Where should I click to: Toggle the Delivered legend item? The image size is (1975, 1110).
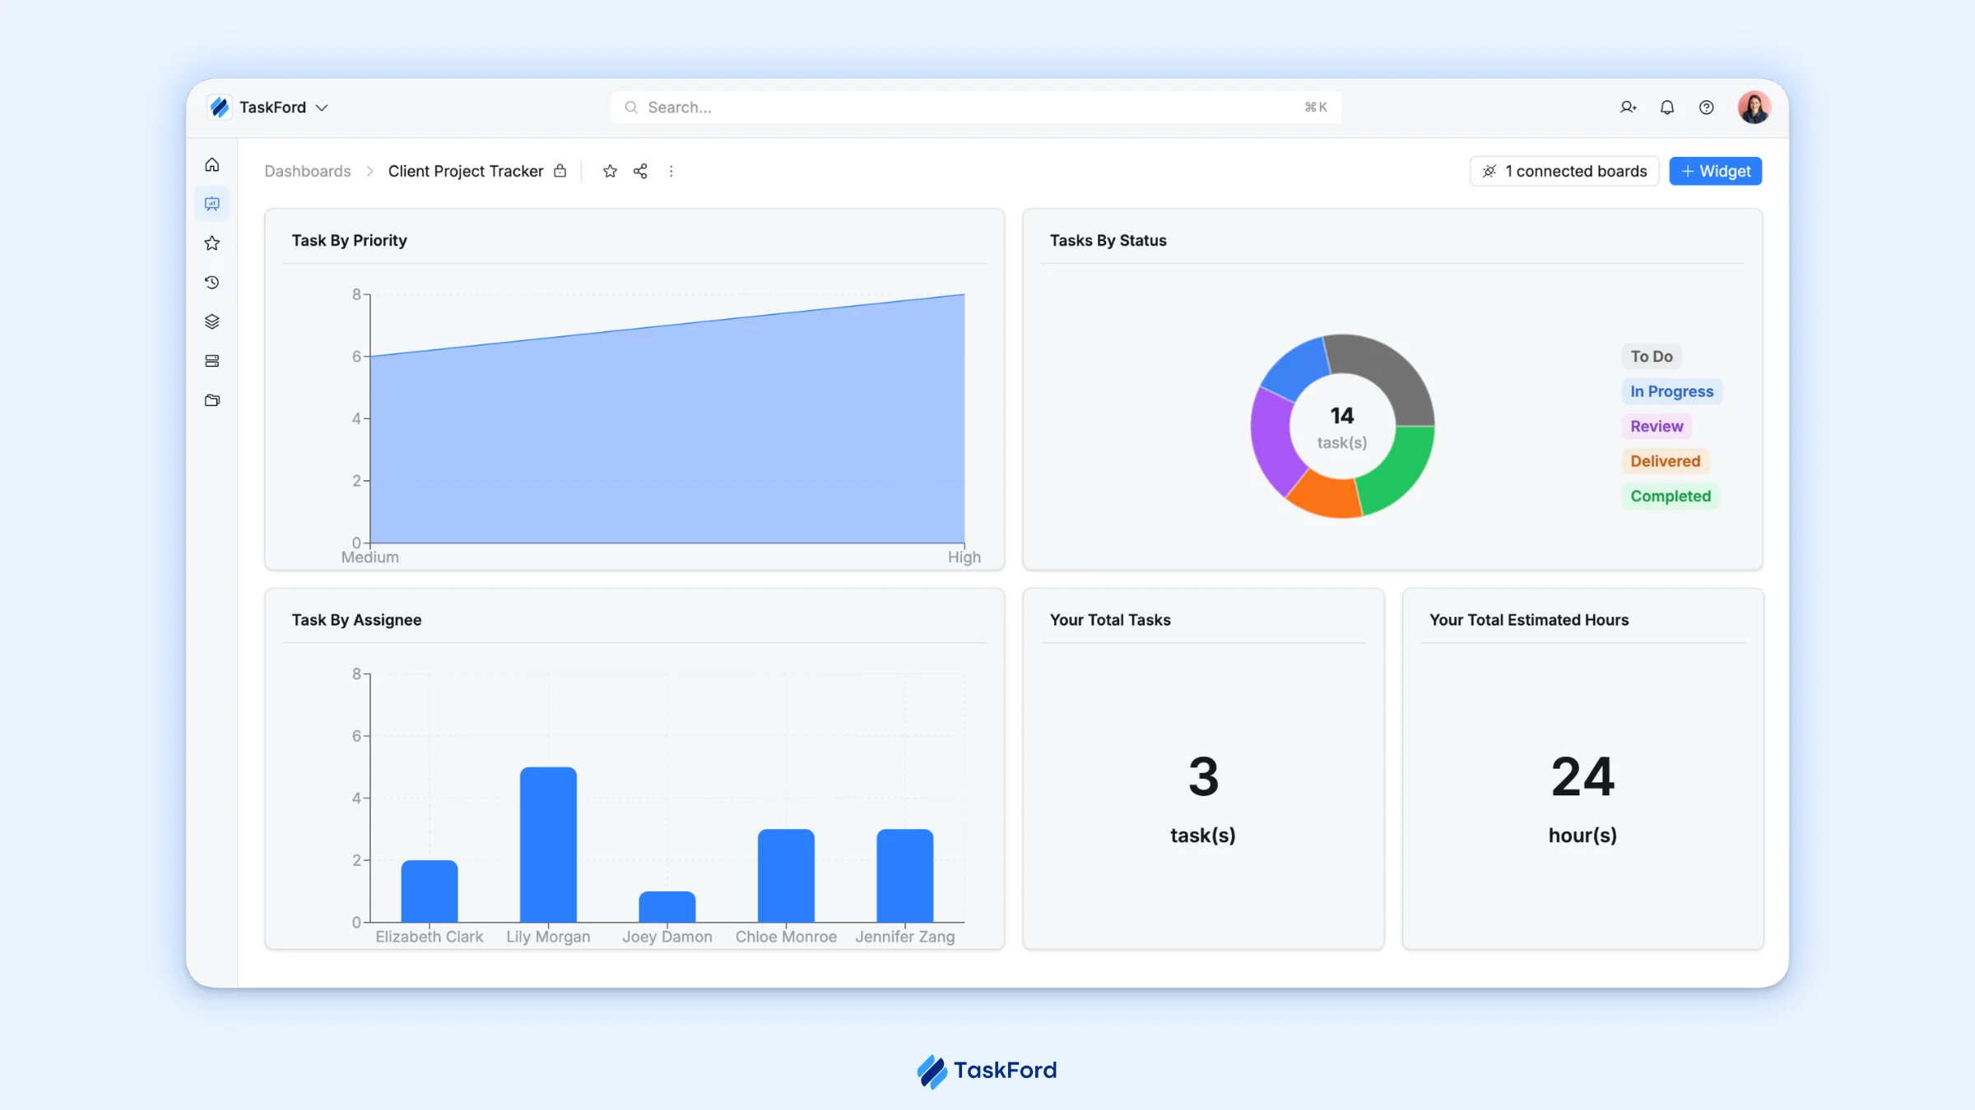pyautogui.click(x=1665, y=461)
